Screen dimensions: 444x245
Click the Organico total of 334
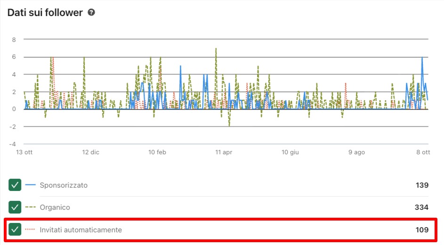(x=421, y=207)
